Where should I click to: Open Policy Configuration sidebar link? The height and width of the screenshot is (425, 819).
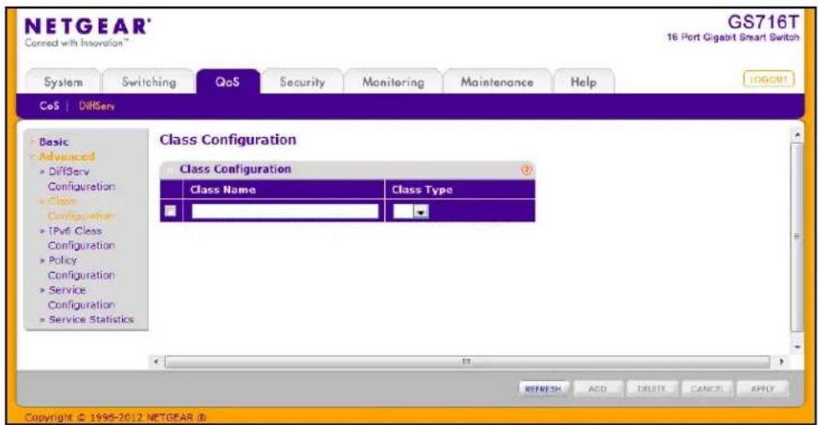pyautogui.click(x=81, y=267)
